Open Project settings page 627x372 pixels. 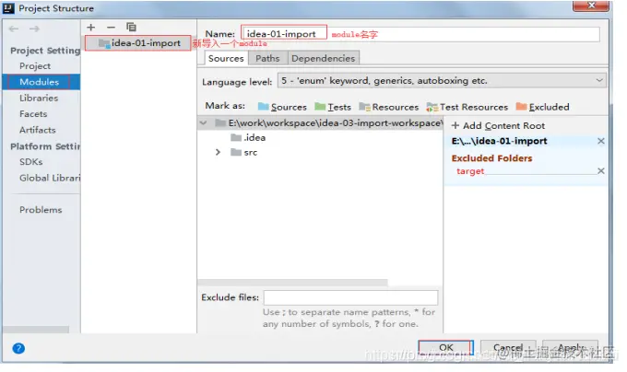click(35, 66)
